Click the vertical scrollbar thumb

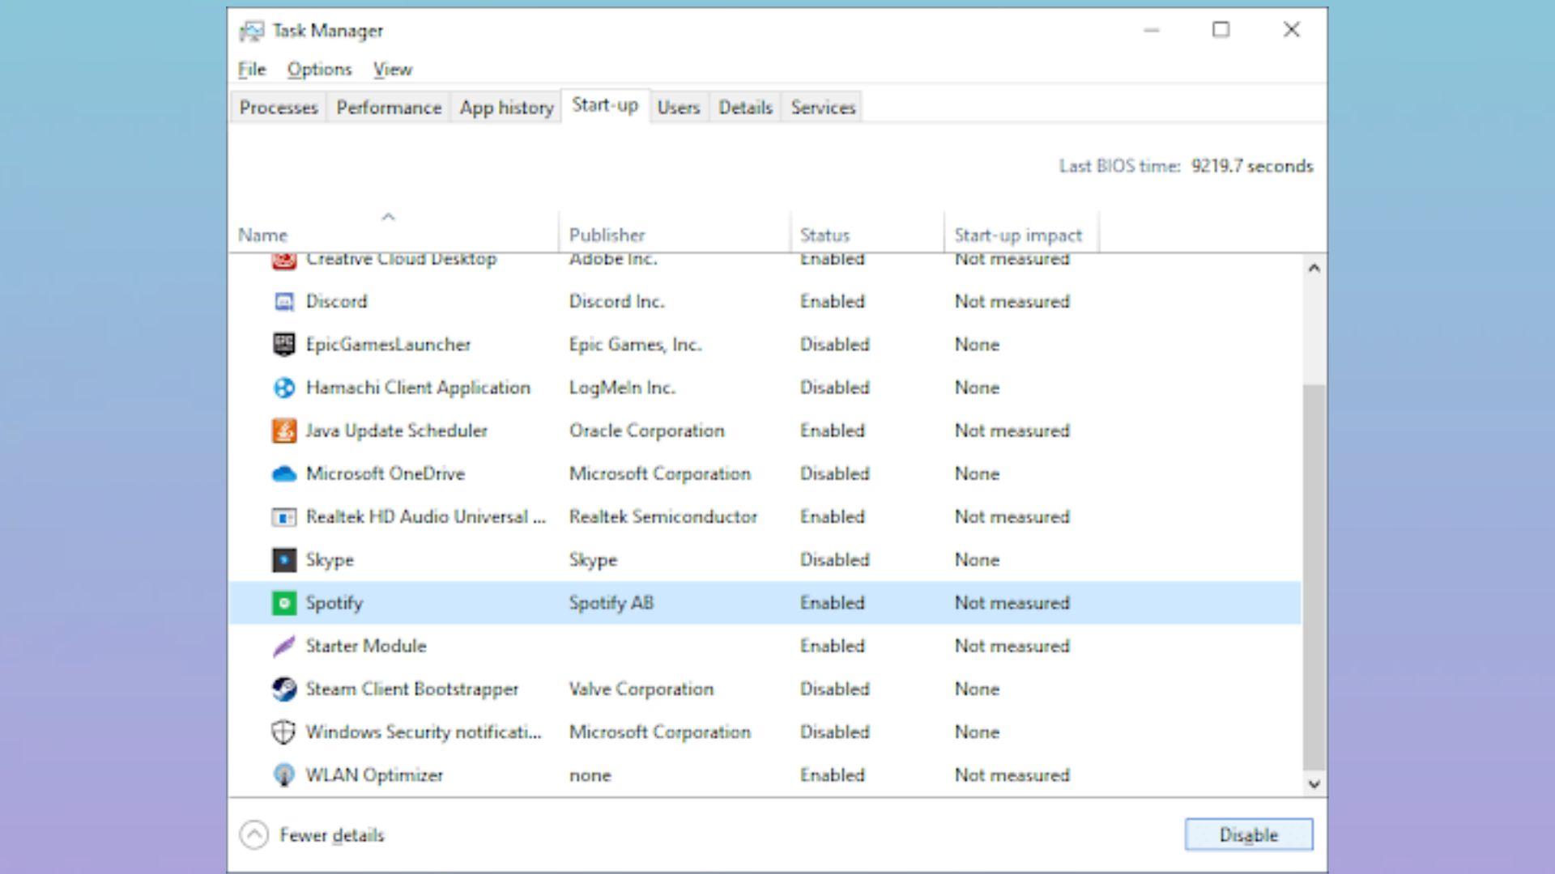coord(1314,578)
